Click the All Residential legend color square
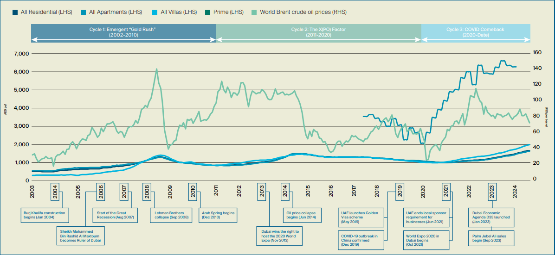 coord(15,12)
